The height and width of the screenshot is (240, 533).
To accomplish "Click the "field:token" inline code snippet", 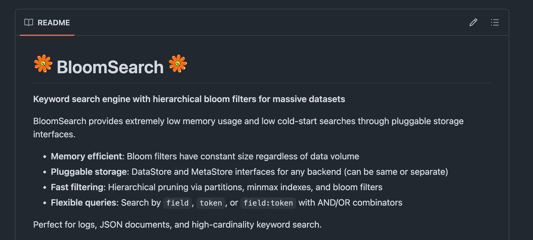I will (x=268, y=203).
